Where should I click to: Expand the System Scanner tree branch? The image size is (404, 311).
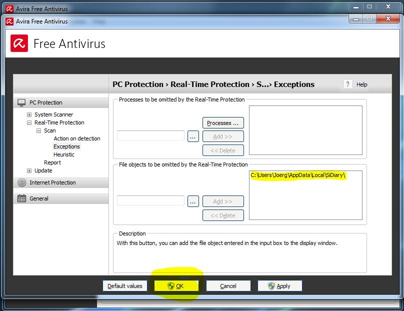(29, 114)
